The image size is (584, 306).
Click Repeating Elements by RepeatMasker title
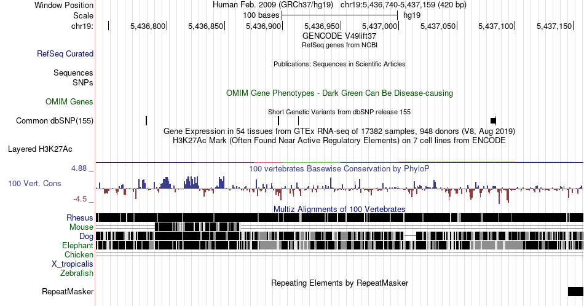pyautogui.click(x=339, y=283)
